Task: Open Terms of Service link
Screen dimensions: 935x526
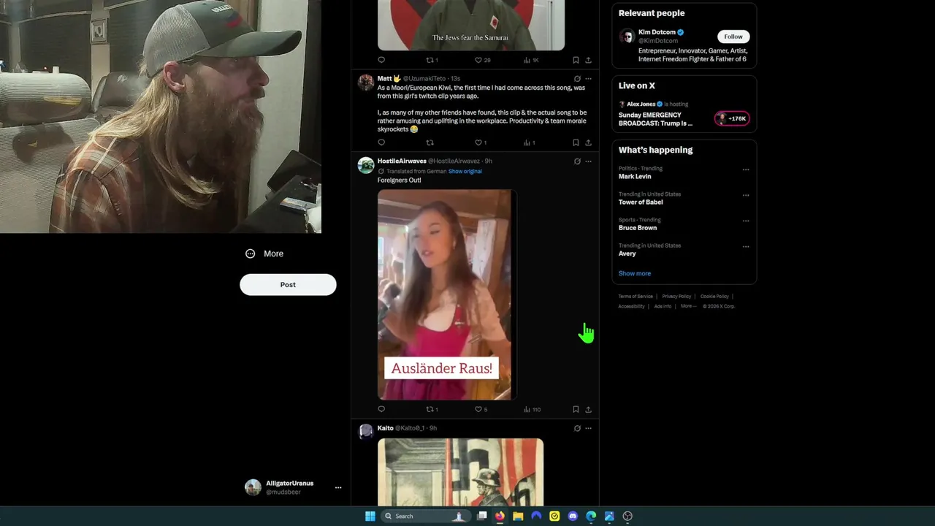Action: [636, 297]
